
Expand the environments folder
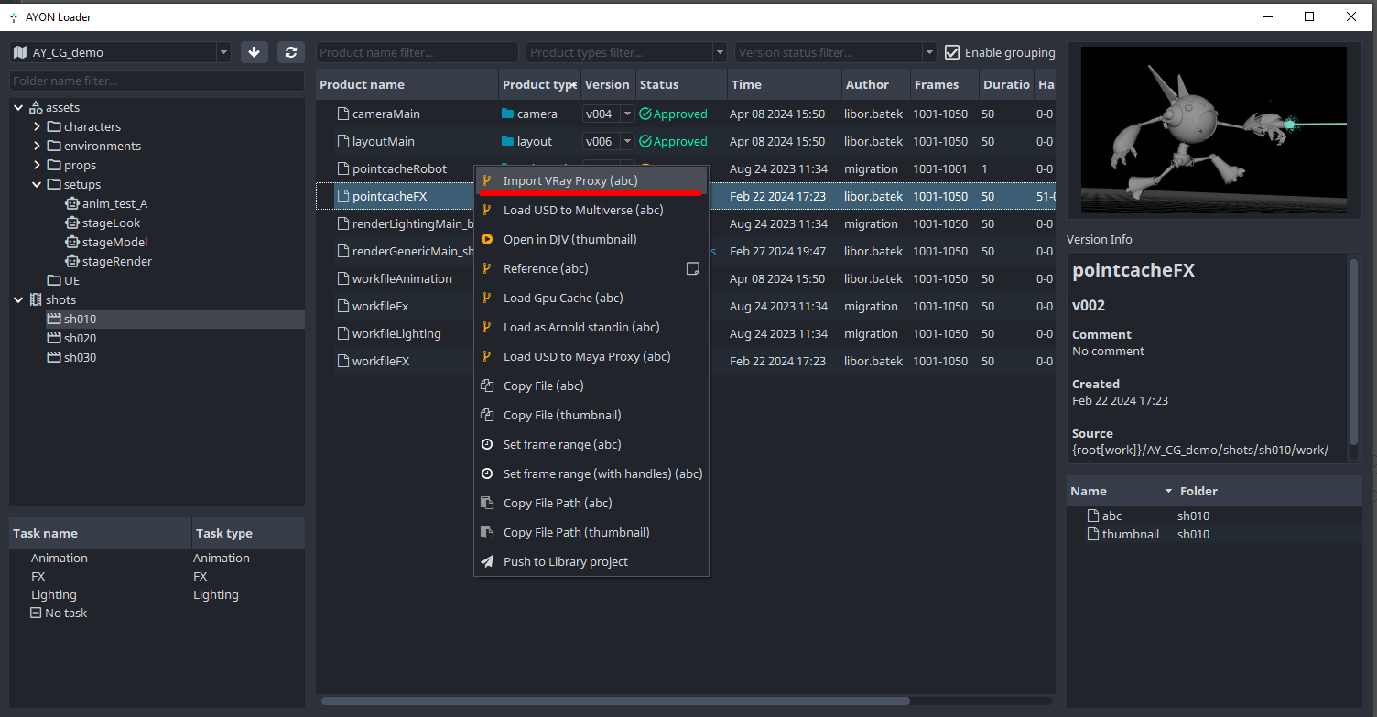[37, 146]
